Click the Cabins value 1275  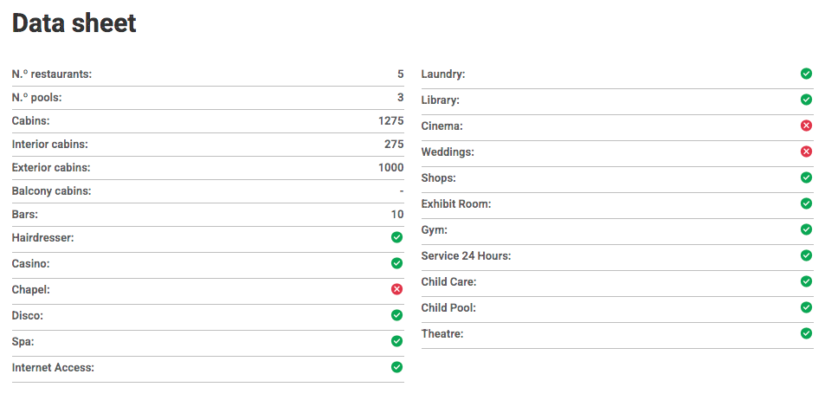pos(390,121)
